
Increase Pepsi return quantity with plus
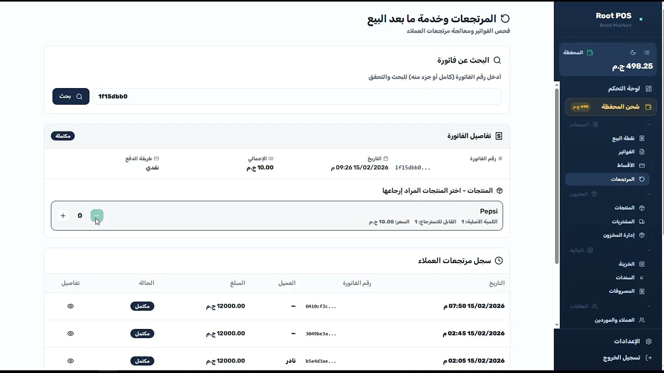point(63,216)
